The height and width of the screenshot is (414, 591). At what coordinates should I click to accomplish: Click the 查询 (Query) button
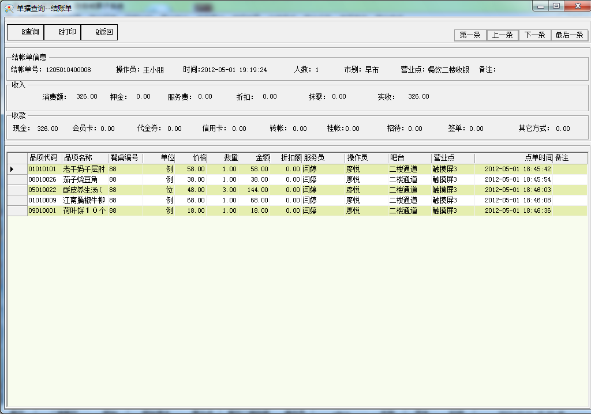25,32
